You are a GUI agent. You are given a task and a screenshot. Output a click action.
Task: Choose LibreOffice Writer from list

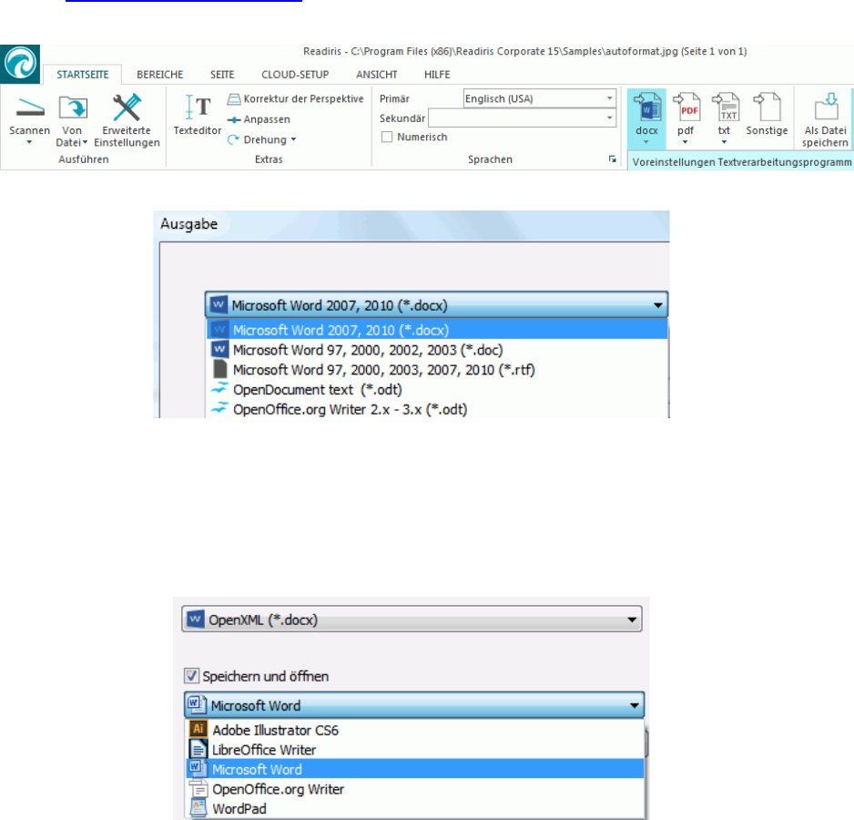tap(415, 750)
